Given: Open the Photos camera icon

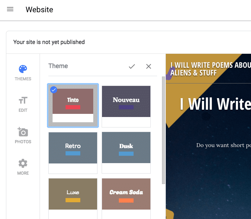Looking at the screenshot, I should click(x=23, y=132).
